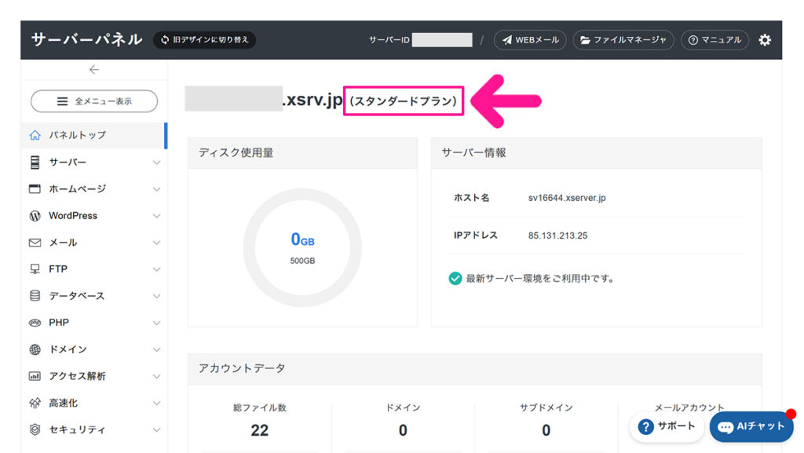Screen dimensions: 804x453
Task: Open the アクセス解析 menu item
Action: pos(77,376)
